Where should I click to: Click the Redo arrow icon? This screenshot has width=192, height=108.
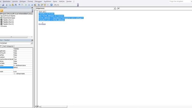(x=22, y=5)
